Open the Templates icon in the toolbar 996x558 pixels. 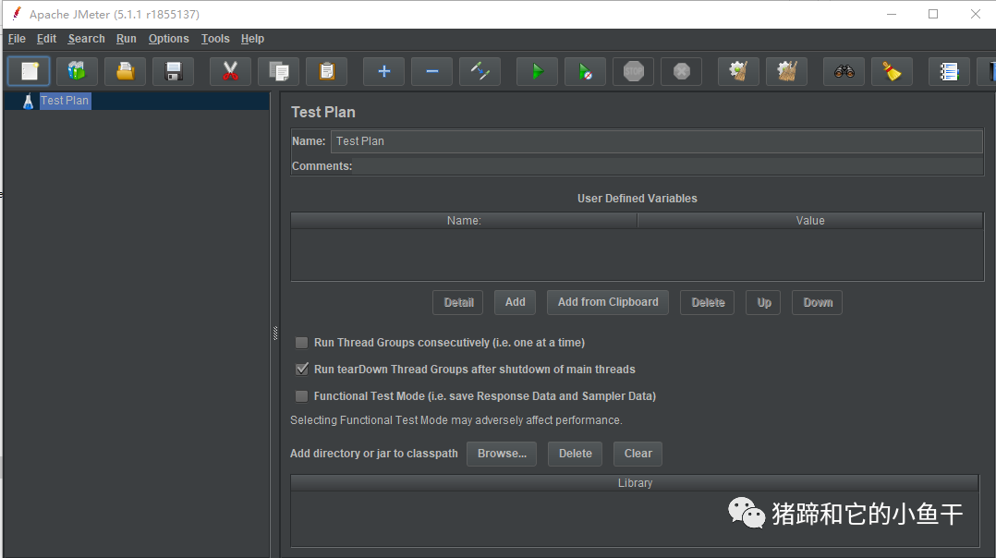(x=77, y=71)
